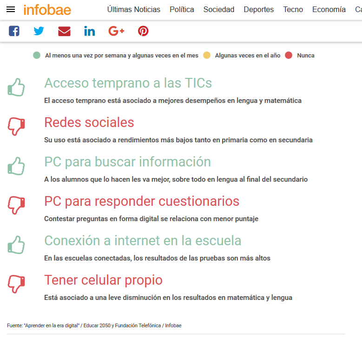Image resolution: width=362 pixels, height=337 pixels.
Task: Select the heading 'Conexión a internet en la escuela'
Action: click(143, 241)
